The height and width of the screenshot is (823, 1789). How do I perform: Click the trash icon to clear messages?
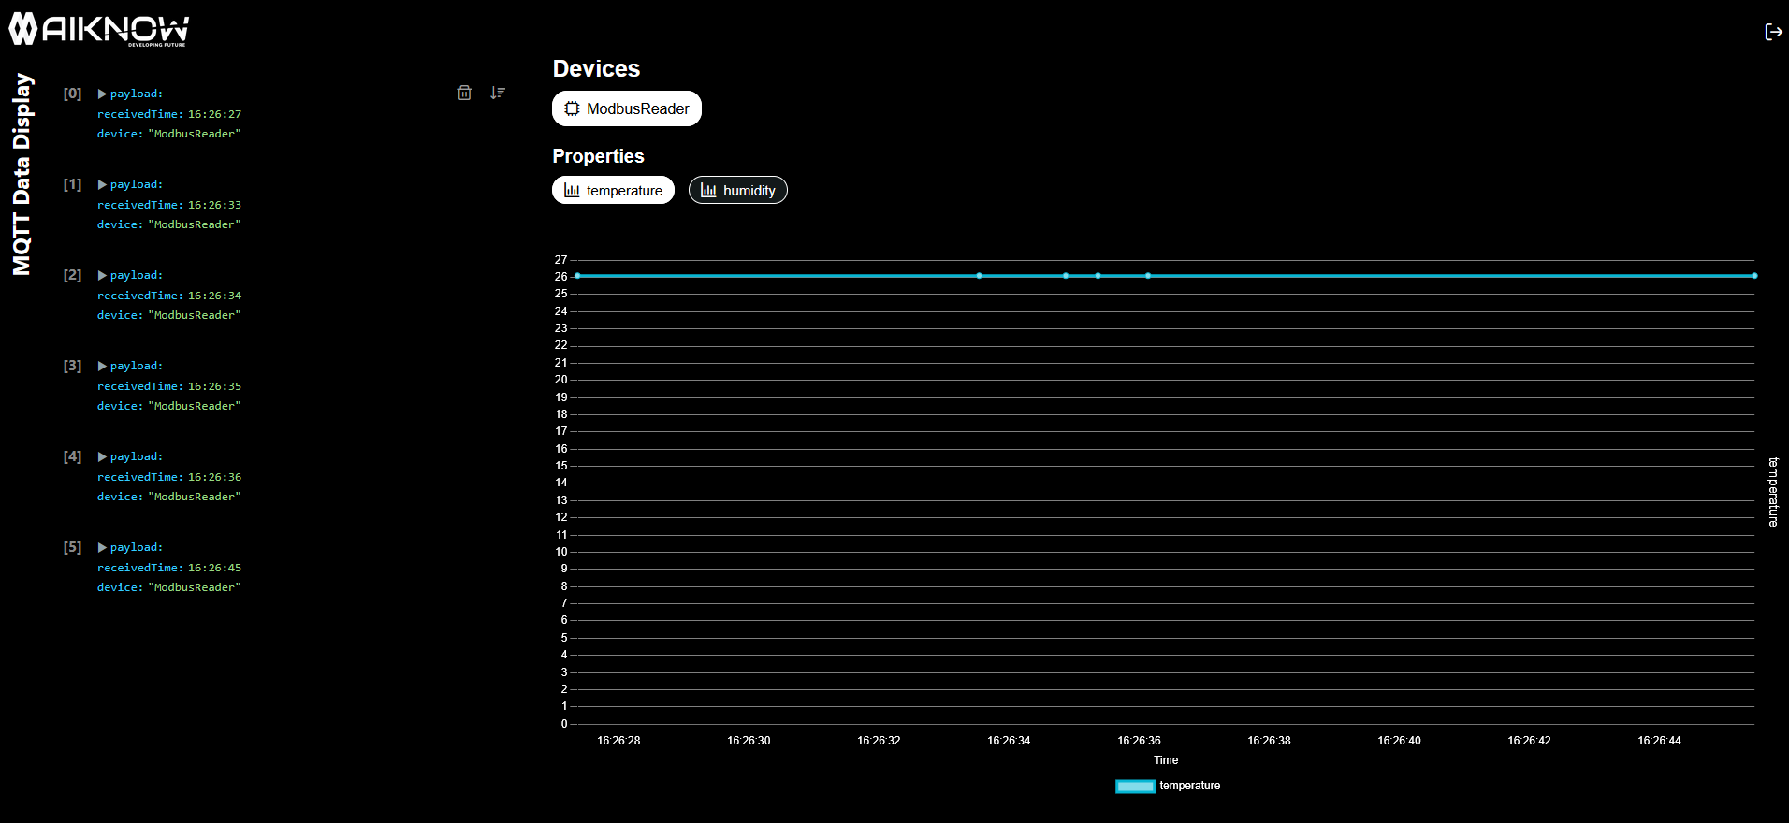coord(464,93)
